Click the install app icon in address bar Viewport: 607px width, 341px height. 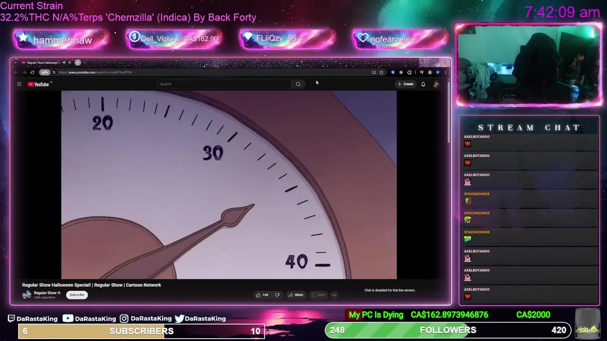click(x=374, y=72)
